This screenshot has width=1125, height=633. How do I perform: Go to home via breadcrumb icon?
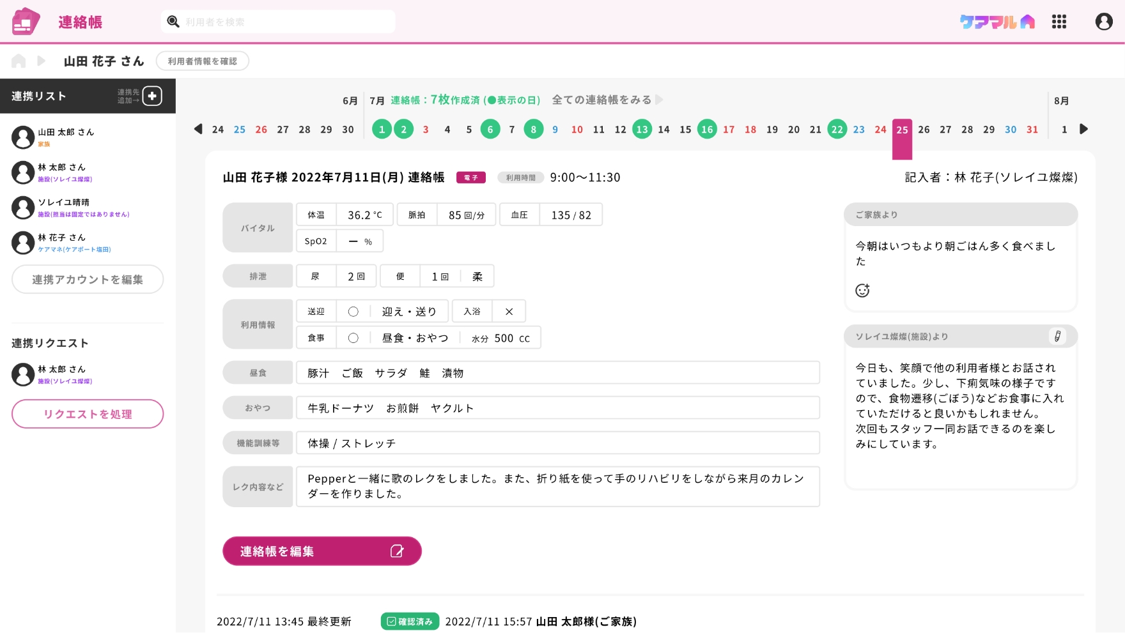click(x=19, y=61)
